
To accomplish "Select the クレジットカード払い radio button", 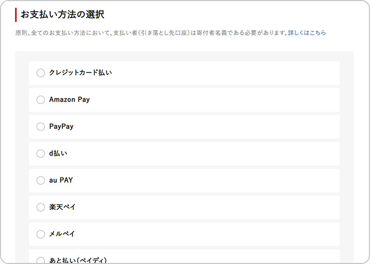I will click(41, 73).
